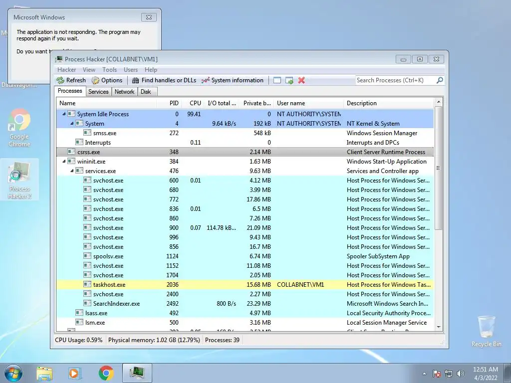Screen dimensions: 511x383
Task: Click the svchost.exe PID 600 icon
Action: point(87,180)
